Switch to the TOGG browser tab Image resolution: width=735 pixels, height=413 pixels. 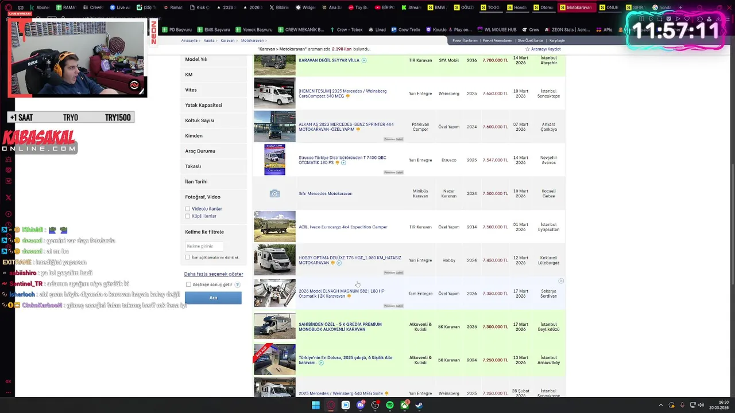490,7
